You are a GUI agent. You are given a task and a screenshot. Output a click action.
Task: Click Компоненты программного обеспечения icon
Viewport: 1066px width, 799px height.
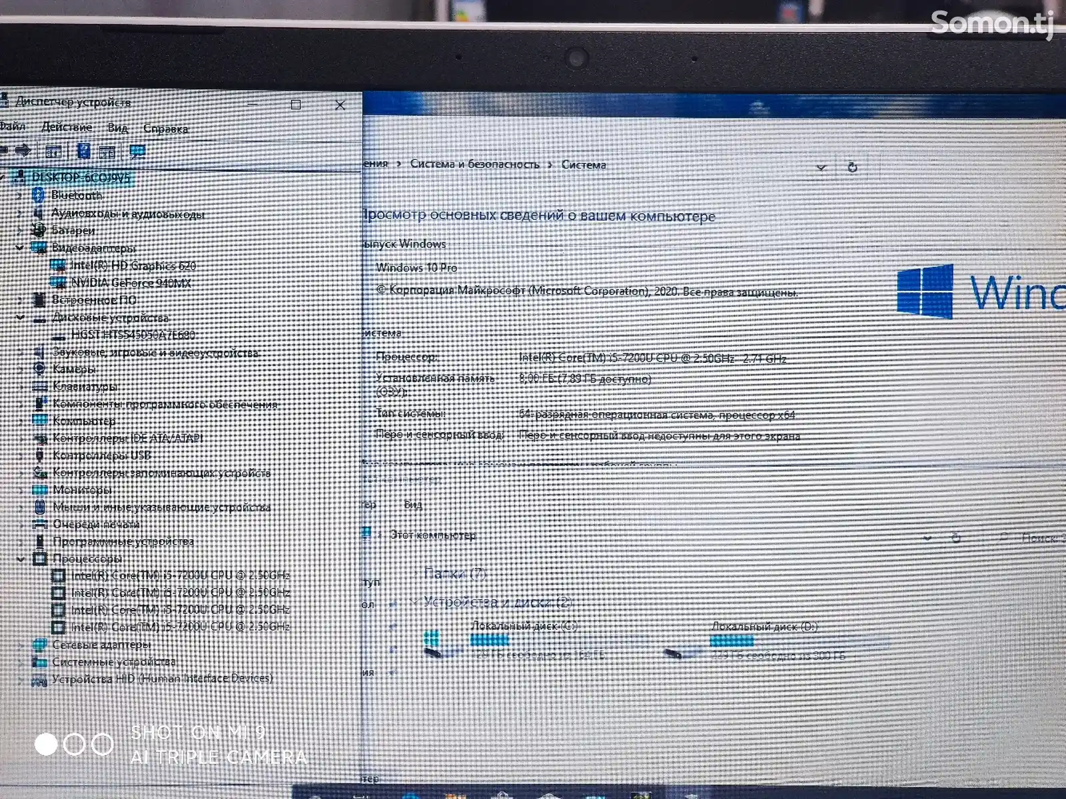tap(40, 403)
